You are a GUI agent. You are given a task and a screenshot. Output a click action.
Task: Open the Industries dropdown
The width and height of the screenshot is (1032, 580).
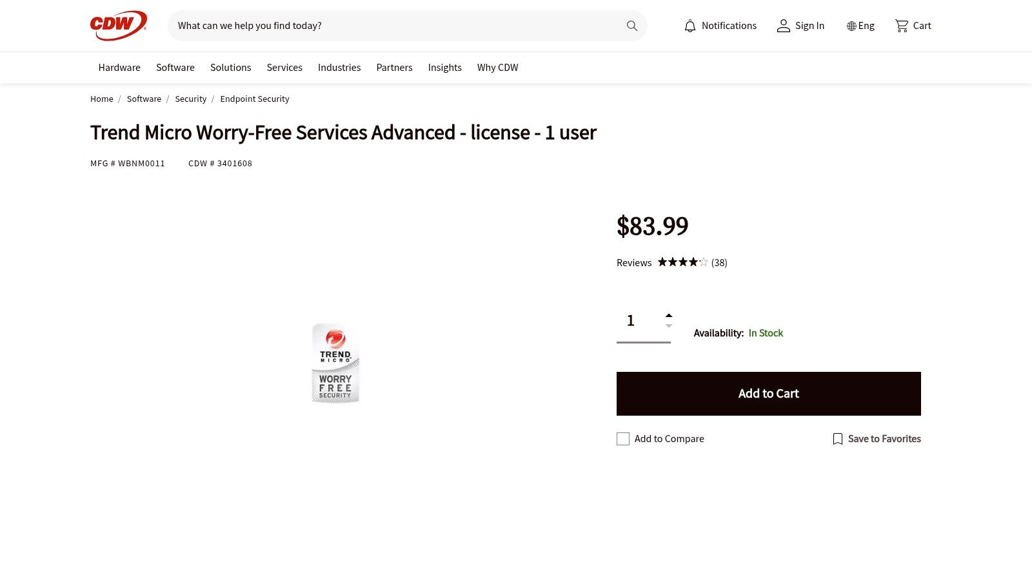click(x=339, y=67)
